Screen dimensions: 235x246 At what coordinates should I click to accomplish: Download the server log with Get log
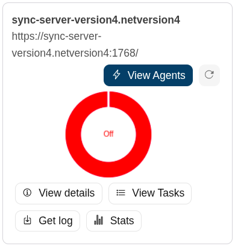pyautogui.click(x=48, y=221)
